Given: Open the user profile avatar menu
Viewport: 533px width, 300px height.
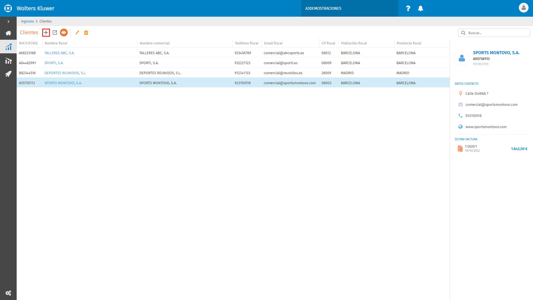Looking at the screenshot, I should [x=524, y=8].
